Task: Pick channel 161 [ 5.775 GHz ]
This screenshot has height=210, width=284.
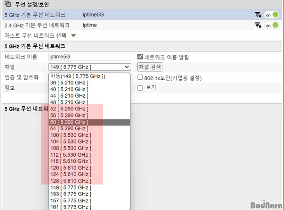Action: (89, 207)
